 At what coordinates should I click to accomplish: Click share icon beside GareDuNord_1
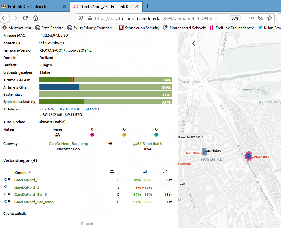(5, 179)
